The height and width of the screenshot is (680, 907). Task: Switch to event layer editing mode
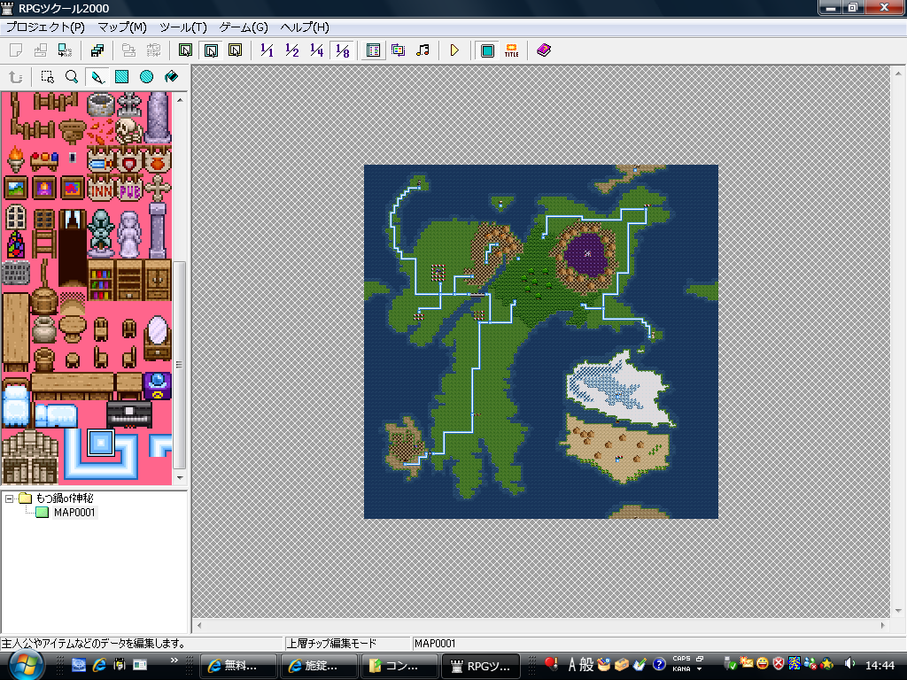235,50
